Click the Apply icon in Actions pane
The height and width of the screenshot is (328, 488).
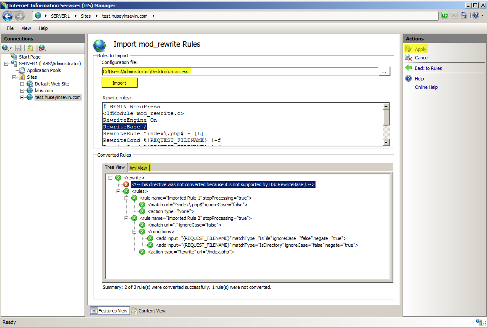(408, 49)
